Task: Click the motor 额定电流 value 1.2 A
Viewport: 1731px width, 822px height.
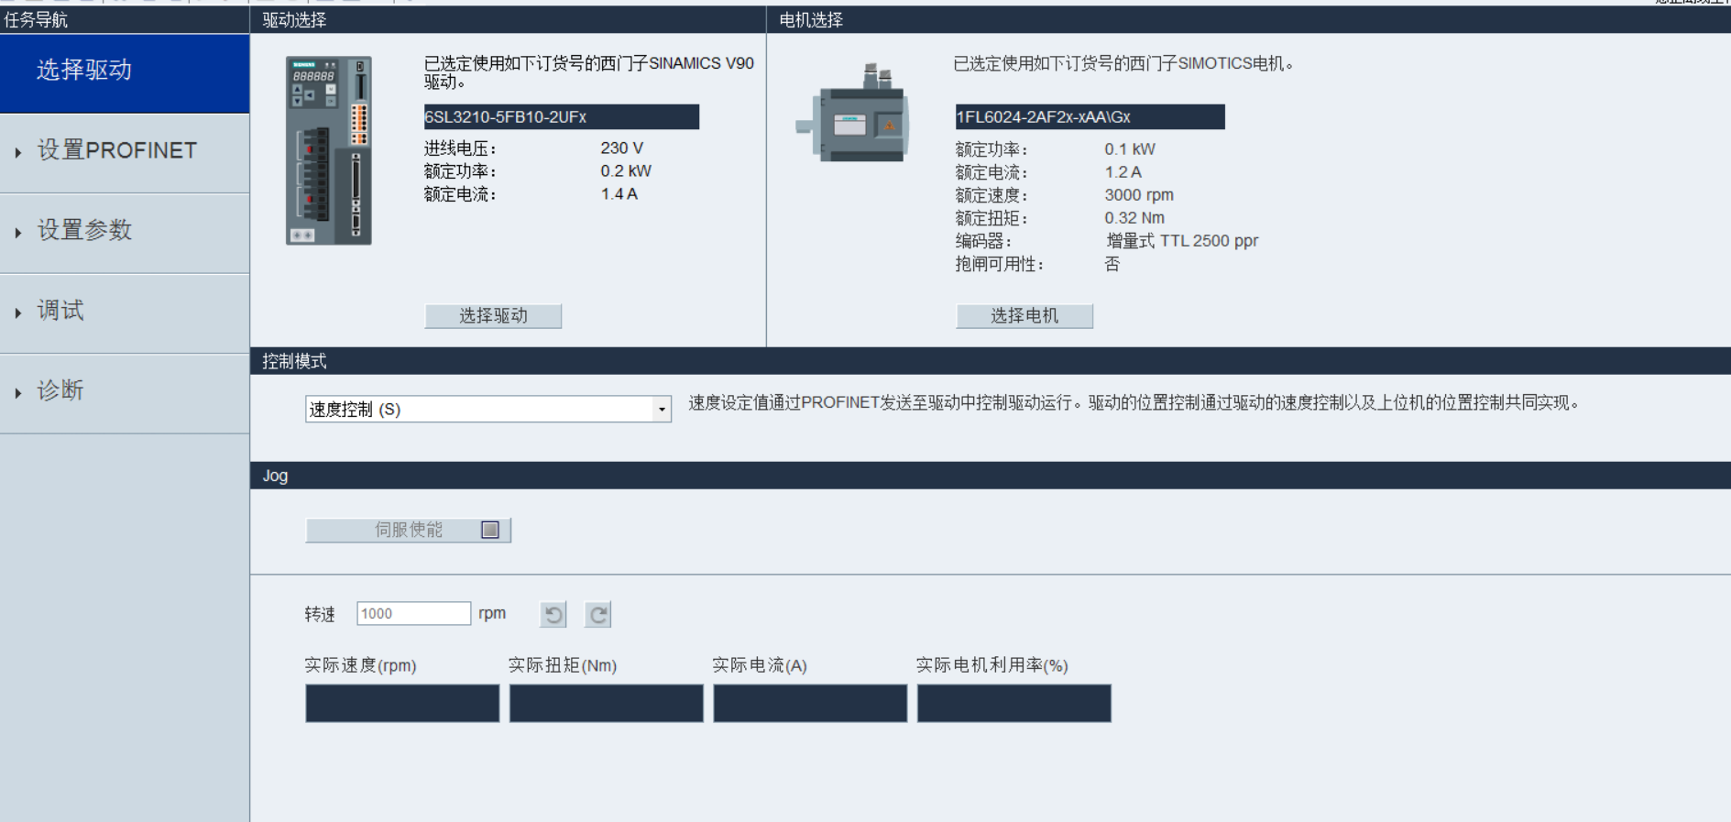Action: (x=1123, y=171)
